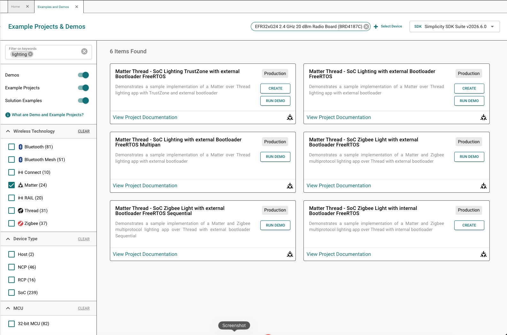This screenshot has width=507, height=335.
Task: Open the Simplicity SDK Suite version dropdown
Action: point(455,26)
